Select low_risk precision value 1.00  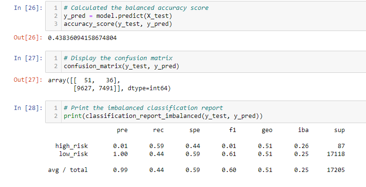point(120,154)
